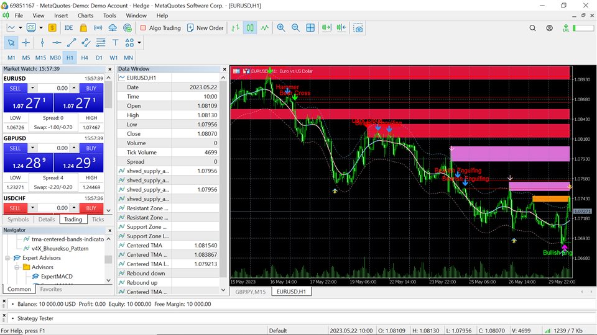
Task: Decrease EURUSD volume with down arrow
Action: click(x=32, y=88)
